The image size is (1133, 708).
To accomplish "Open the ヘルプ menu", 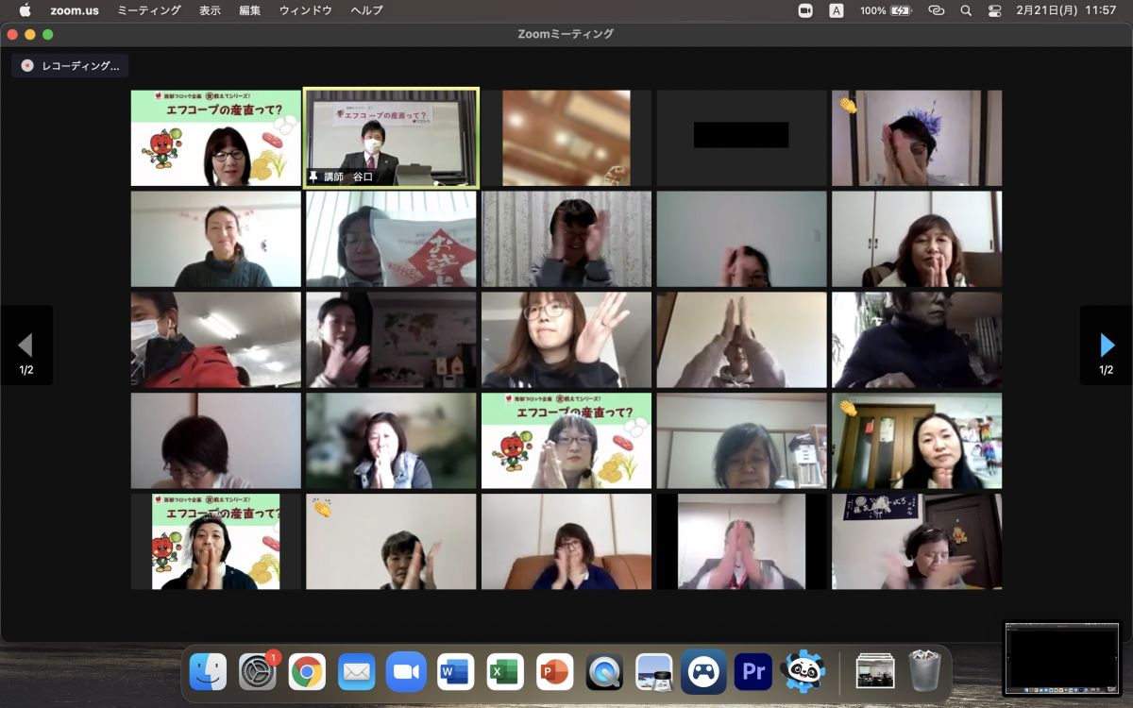I will click(366, 10).
